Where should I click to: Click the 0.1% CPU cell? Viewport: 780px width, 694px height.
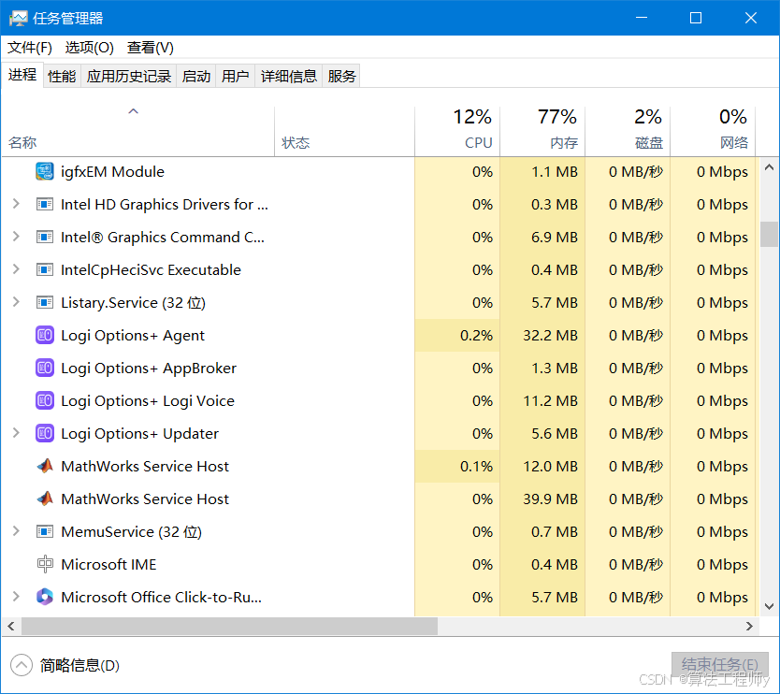pyautogui.click(x=457, y=466)
